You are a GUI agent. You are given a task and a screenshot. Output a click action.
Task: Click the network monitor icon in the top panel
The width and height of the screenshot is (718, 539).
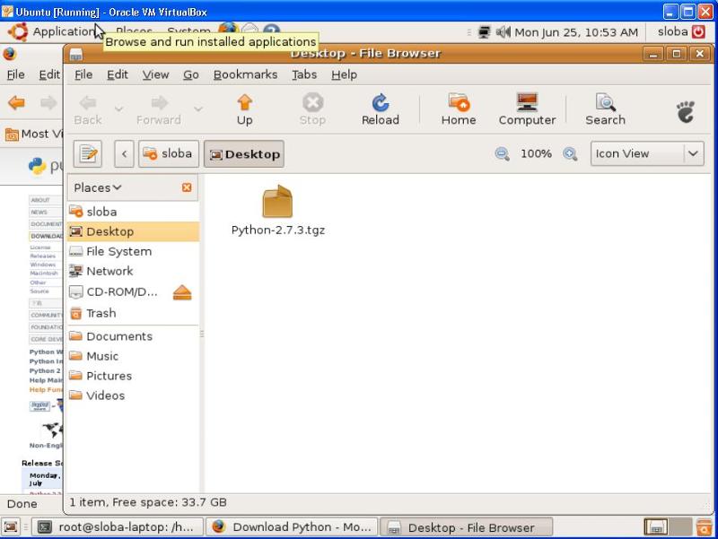tap(484, 32)
